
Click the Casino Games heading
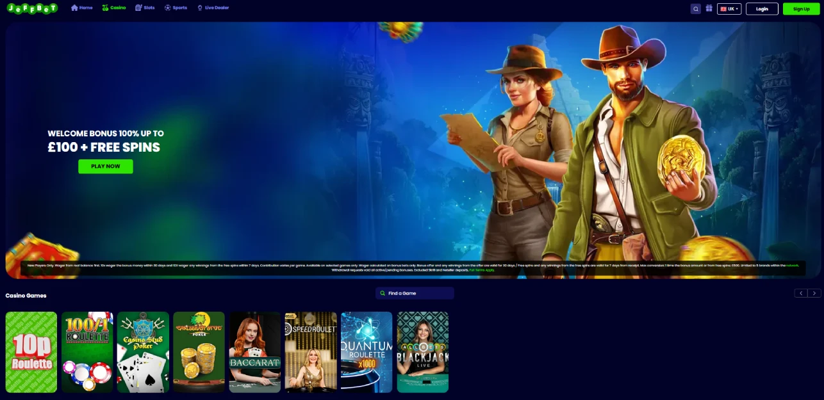coord(26,296)
